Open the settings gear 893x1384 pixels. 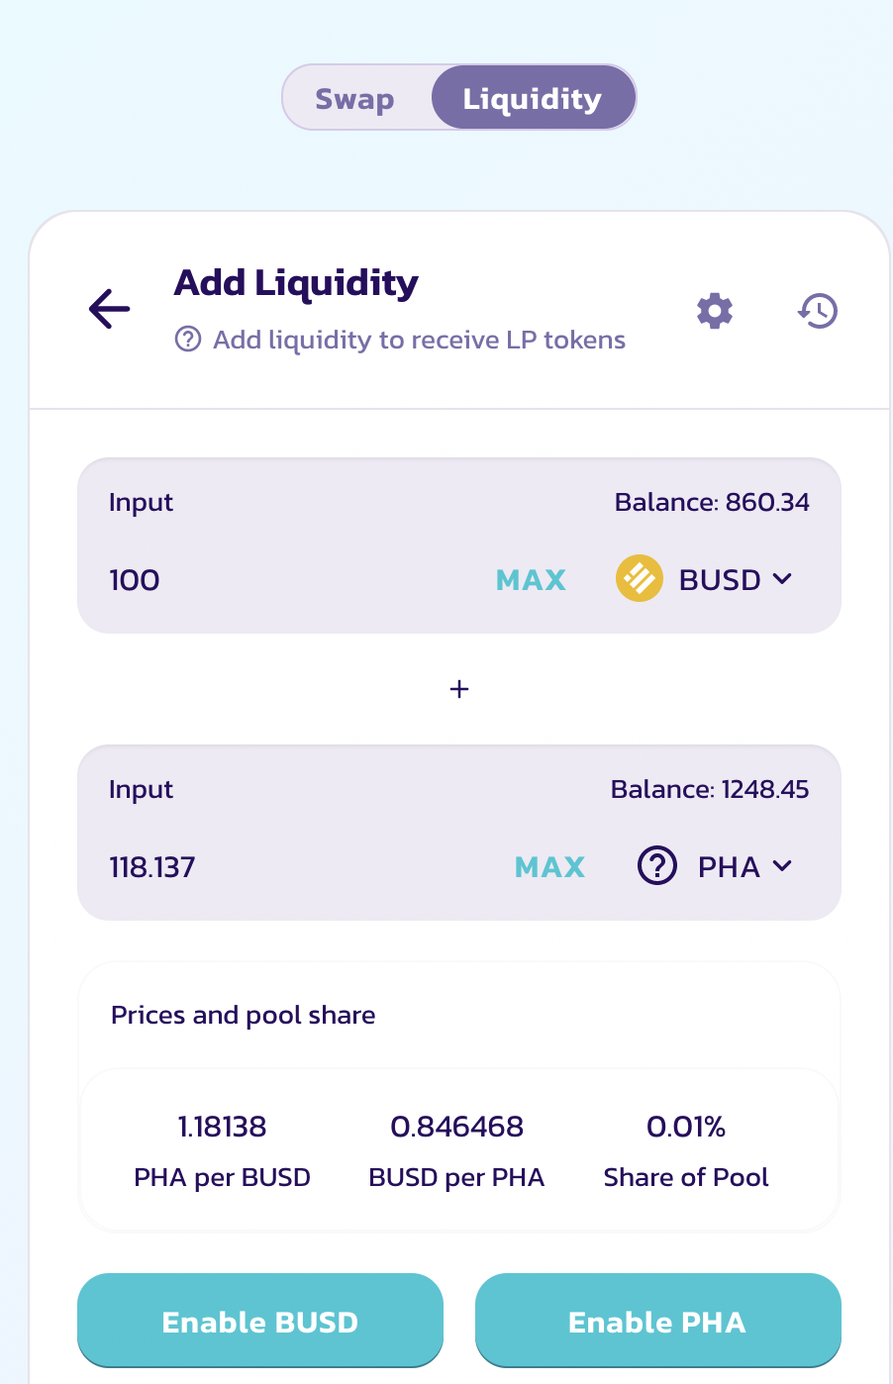(x=715, y=311)
